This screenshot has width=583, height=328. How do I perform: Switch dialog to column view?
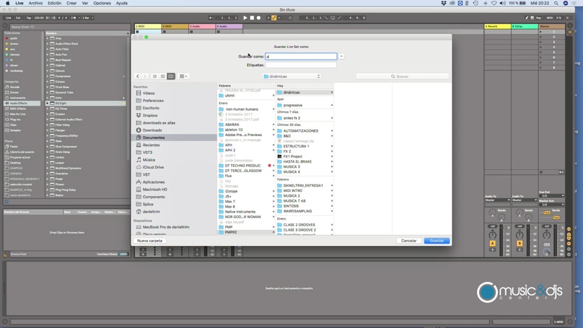click(x=171, y=77)
